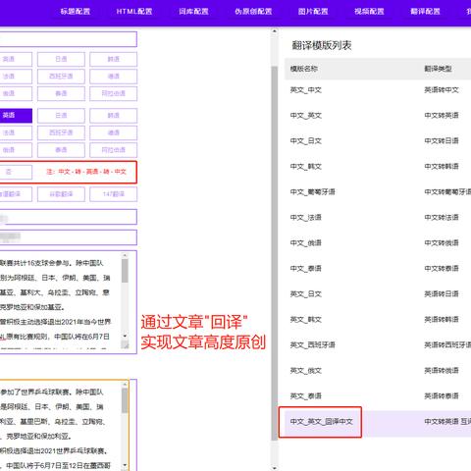The height and width of the screenshot is (471, 471).
Task: Click the 中文转英语 type cell
Action: click(442, 116)
